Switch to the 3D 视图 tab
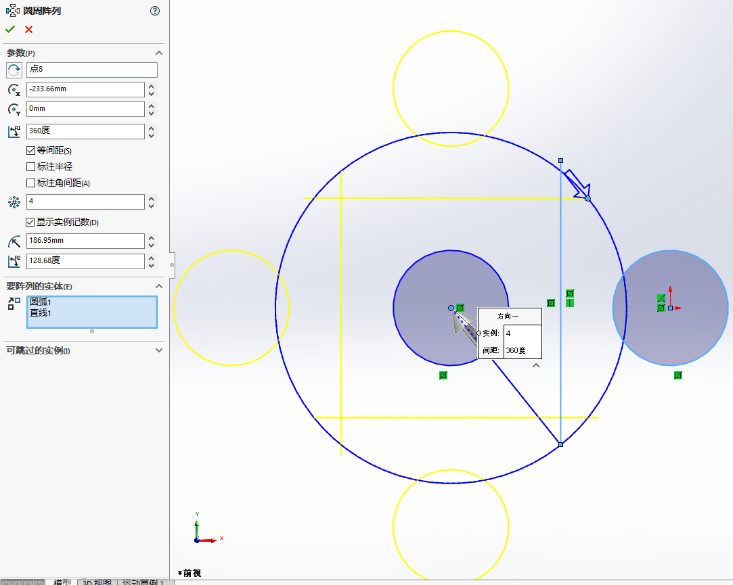This screenshot has height=585, width=733. tap(97, 582)
